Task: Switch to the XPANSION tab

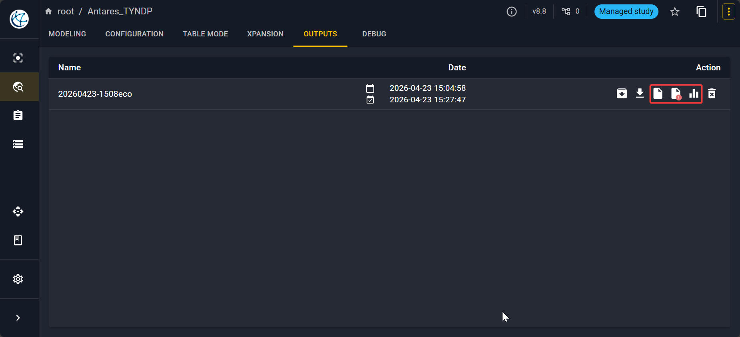Action: click(265, 34)
